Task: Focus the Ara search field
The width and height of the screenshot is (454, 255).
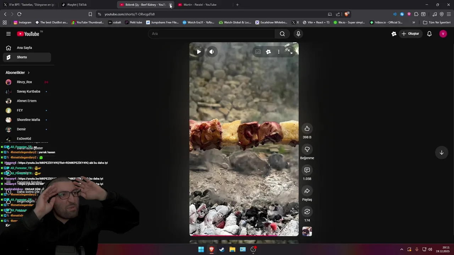Action: (211, 34)
